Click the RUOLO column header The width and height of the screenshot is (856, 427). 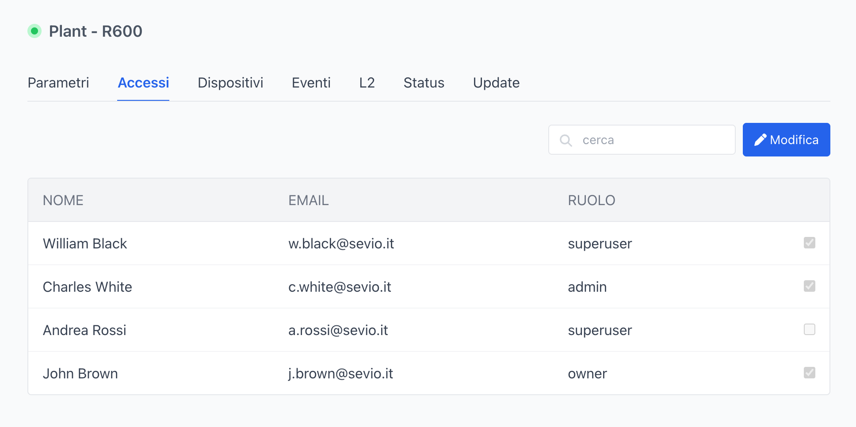591,200
